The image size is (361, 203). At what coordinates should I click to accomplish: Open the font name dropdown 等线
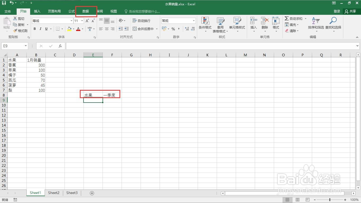(71, 21)
